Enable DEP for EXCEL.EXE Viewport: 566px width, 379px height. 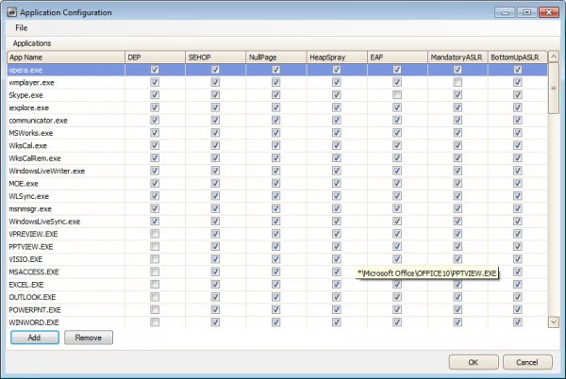click(x=155, y=284)
